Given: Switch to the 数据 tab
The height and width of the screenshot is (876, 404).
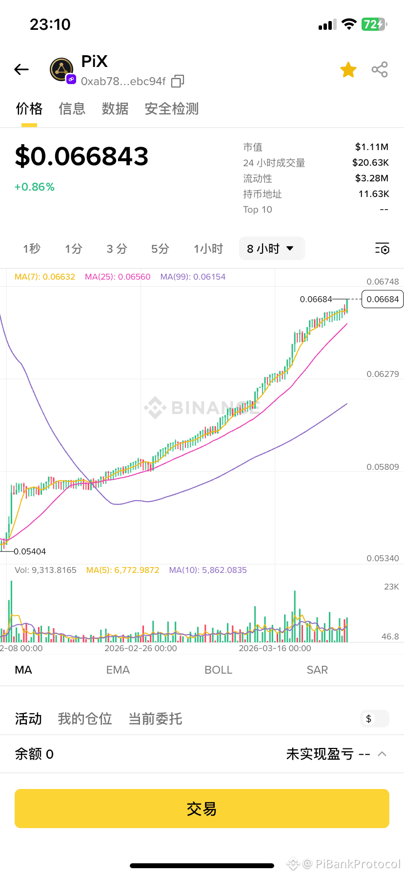Looking at the screenshot, I should pyautogui.click(x=115, y=109).
